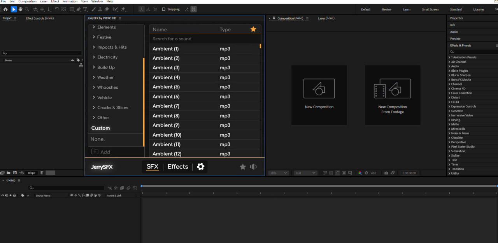Toggle favorites filter star in JerrySFX footer
Viewport: 498px width, 243px height.
tap(243, 167)
